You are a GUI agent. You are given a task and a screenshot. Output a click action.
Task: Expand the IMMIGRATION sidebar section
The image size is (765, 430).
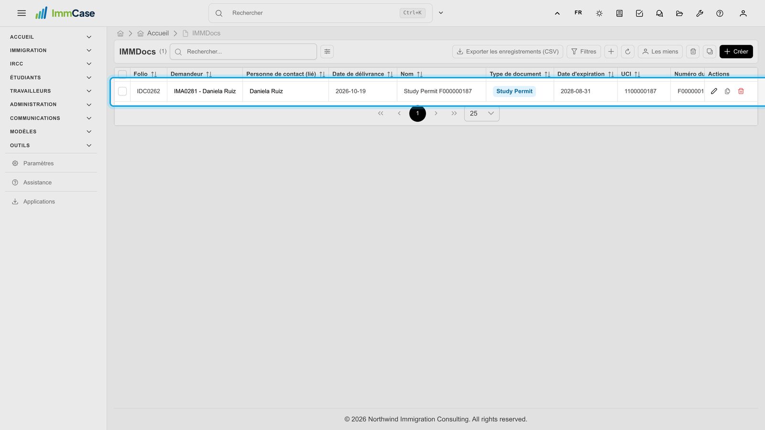[50, 50]
